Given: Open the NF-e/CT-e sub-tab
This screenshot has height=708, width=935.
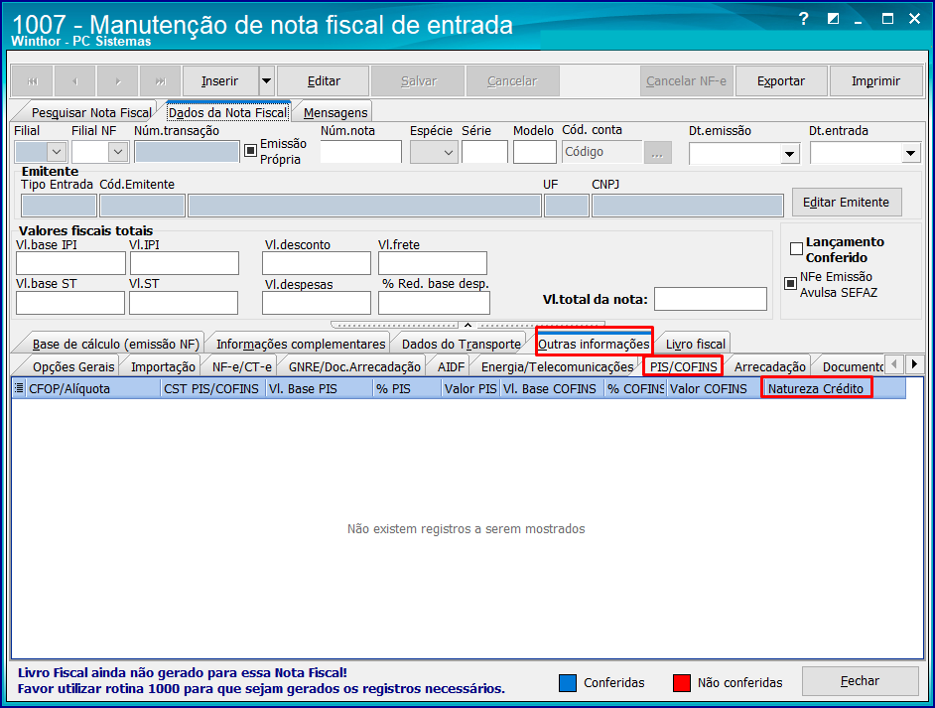Looking at the screenshot, I should tap(242, 366).
